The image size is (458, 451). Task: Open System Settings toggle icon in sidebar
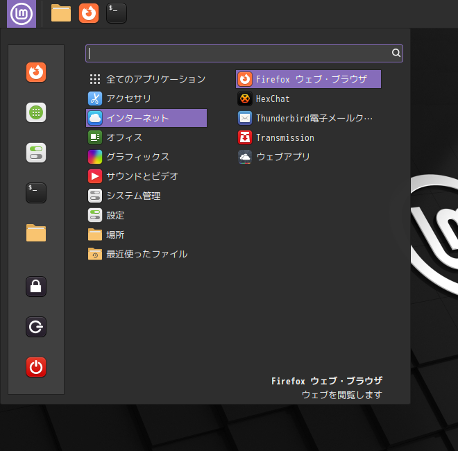tap(36, 153)
